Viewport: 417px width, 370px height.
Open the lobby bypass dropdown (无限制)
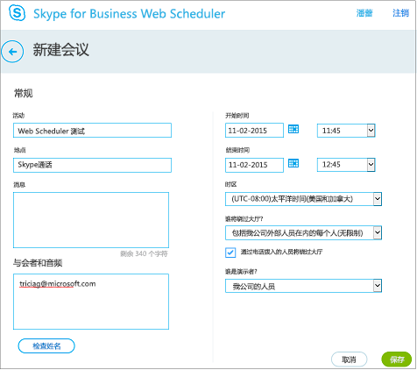[303, 233]
